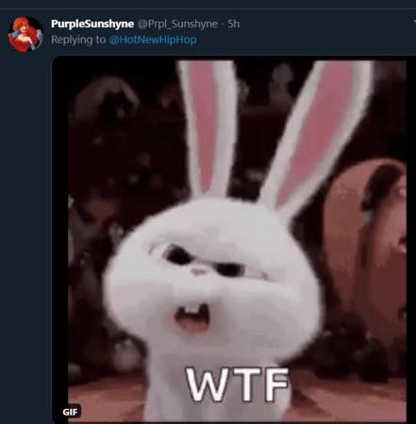Open the @Prpl_Sunshyne handle link

[177, 24]
